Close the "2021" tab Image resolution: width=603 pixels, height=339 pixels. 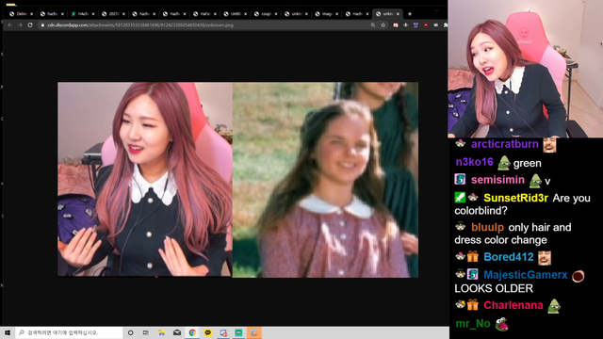[x=123, y=14]
